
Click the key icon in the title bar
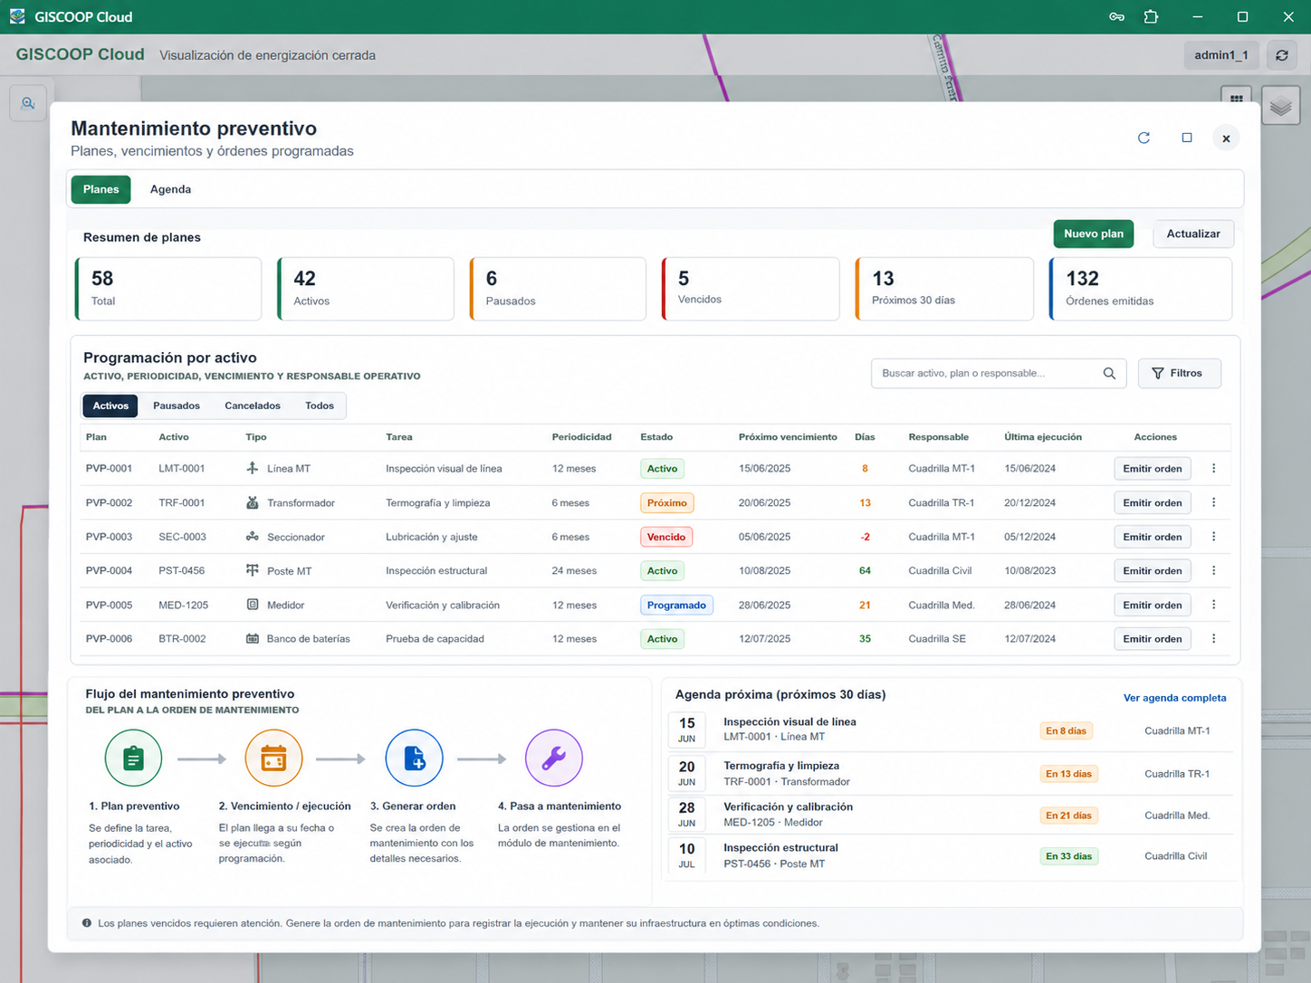click(x=1116, y=17)
